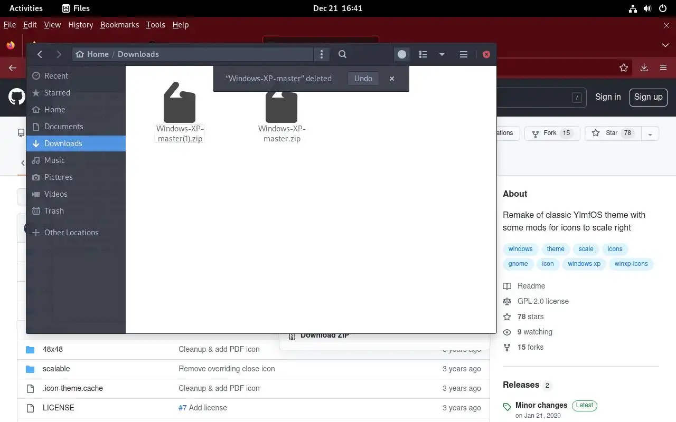Click Home in the path bar
This screenshot has width=676, height=422.
click(92, 54)
